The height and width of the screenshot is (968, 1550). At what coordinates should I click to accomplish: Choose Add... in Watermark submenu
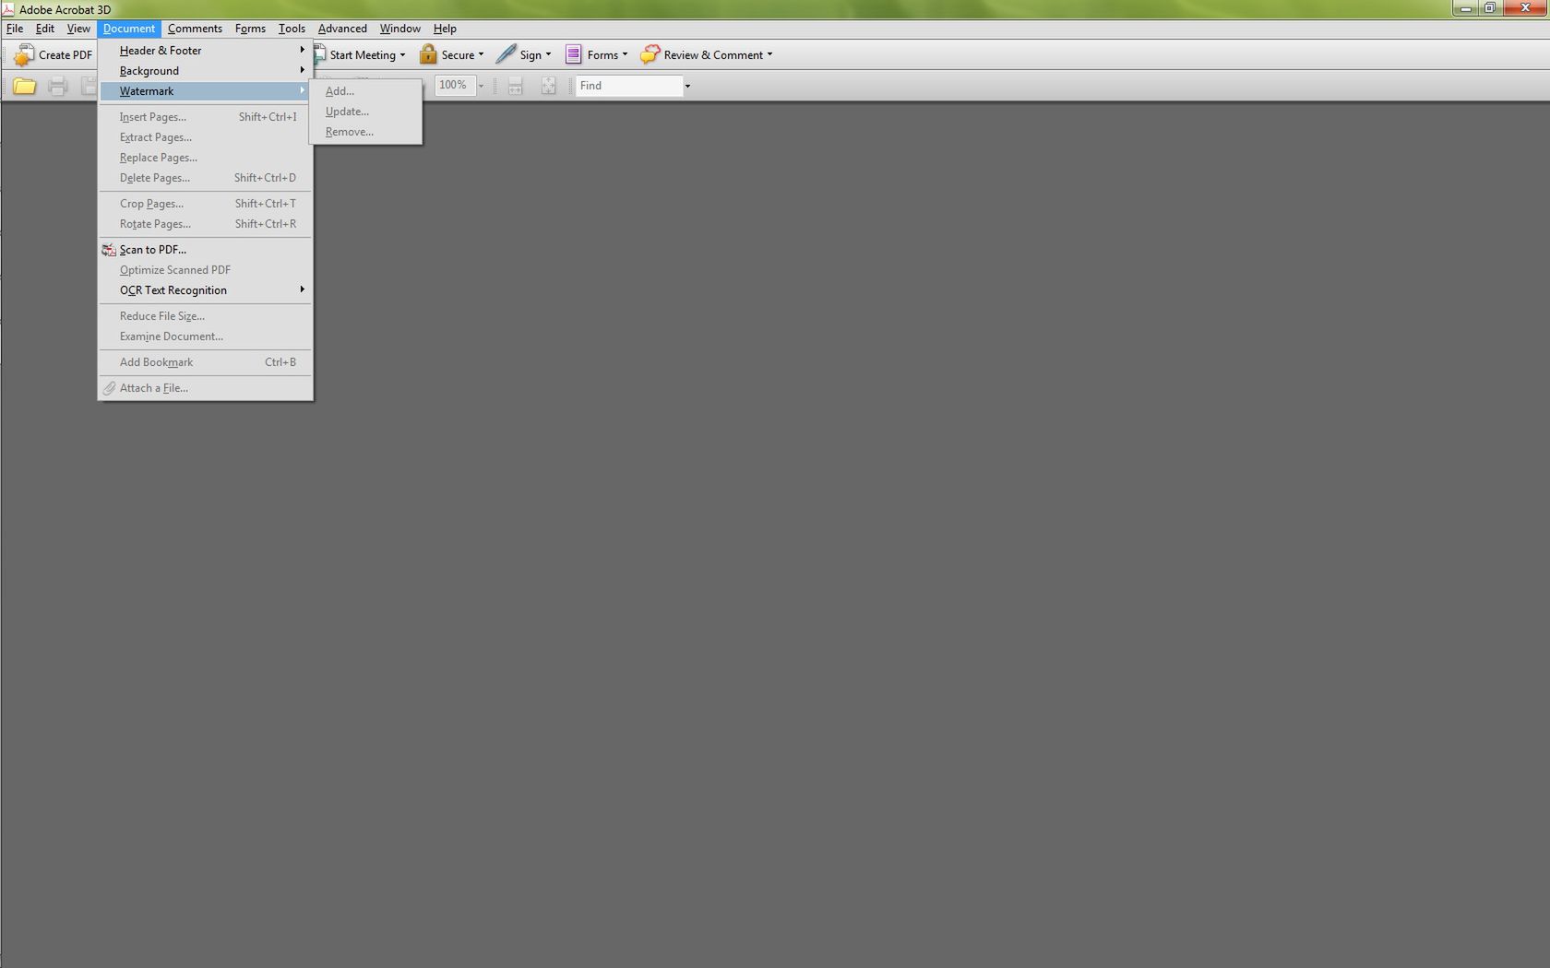click(366, 91)
